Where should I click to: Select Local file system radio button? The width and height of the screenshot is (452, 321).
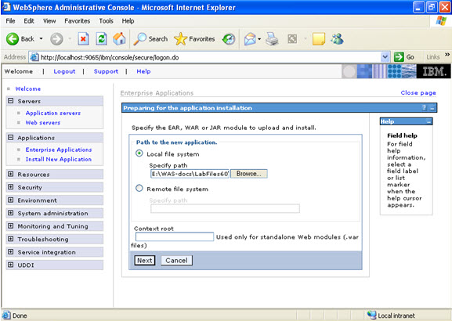(139, 153)
